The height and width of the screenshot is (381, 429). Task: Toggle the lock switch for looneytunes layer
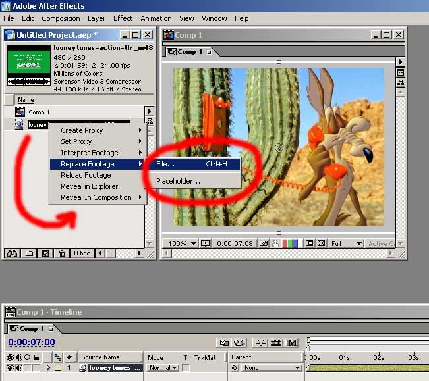click(x=36, y=368)
